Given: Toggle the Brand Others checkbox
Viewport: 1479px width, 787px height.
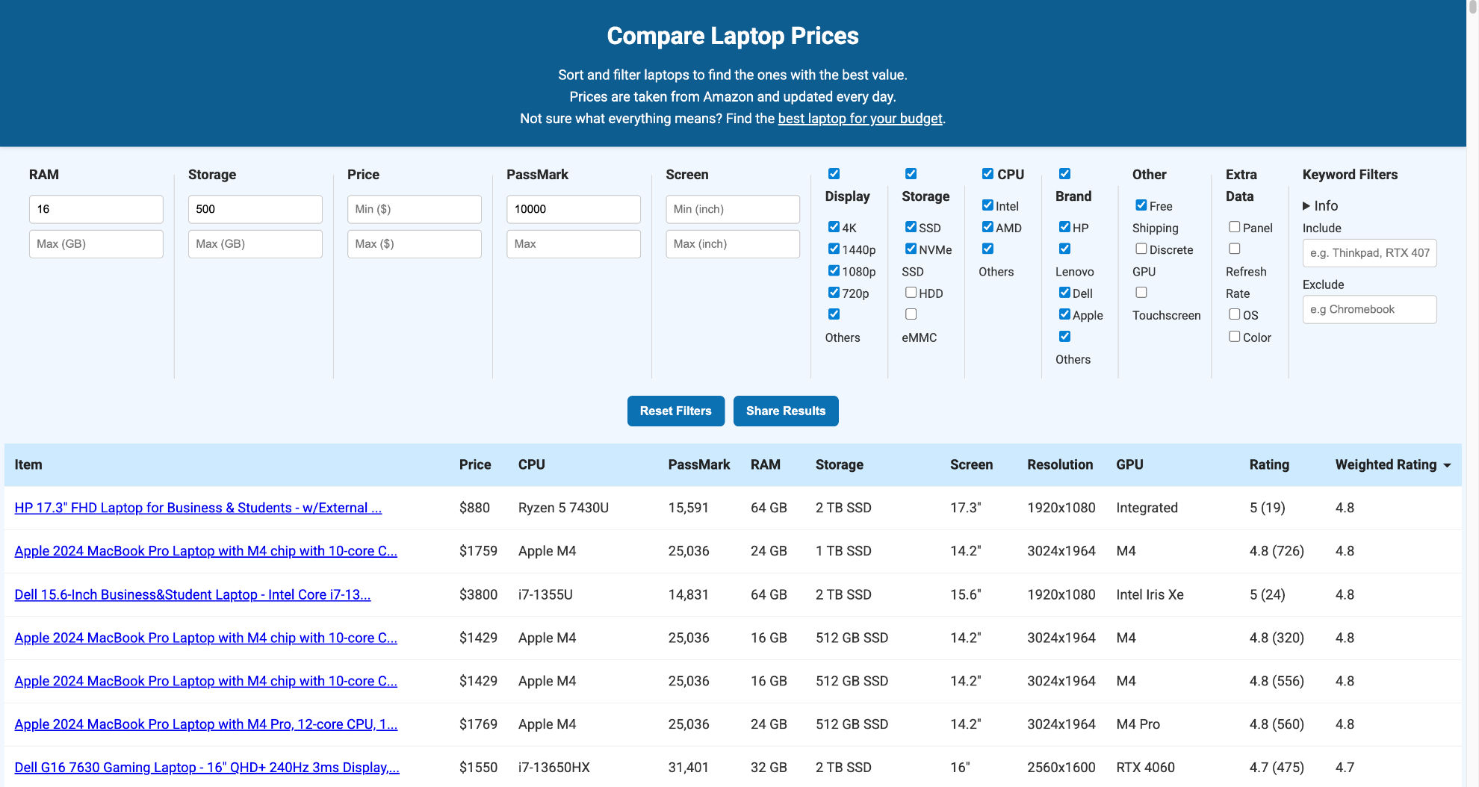Looking at the screenshot, I should (1064, 337).
